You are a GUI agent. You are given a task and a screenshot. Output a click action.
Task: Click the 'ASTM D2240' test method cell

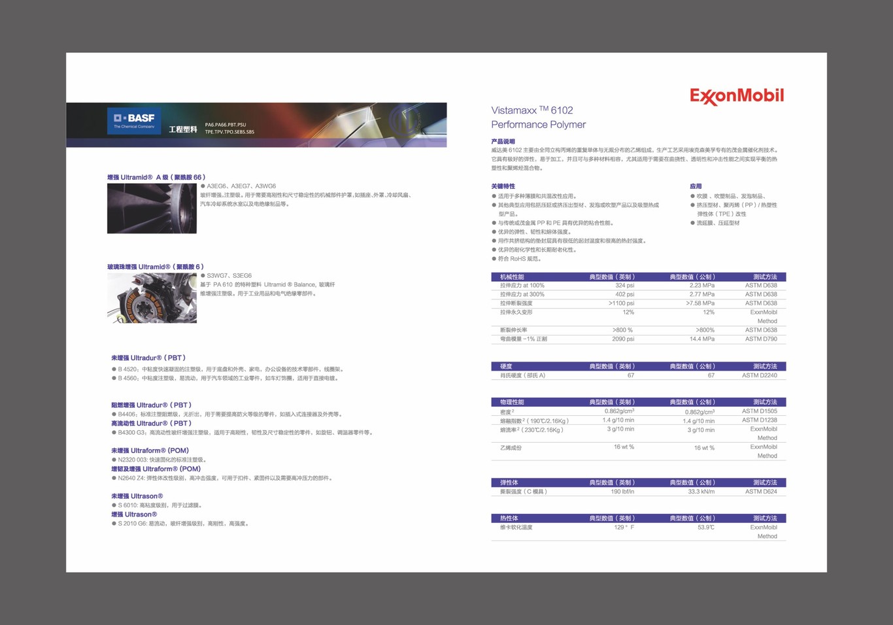click(760, 376)
